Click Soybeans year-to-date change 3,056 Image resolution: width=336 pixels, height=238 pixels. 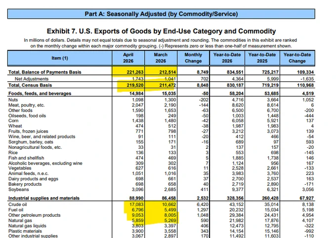tap(308, 190)
